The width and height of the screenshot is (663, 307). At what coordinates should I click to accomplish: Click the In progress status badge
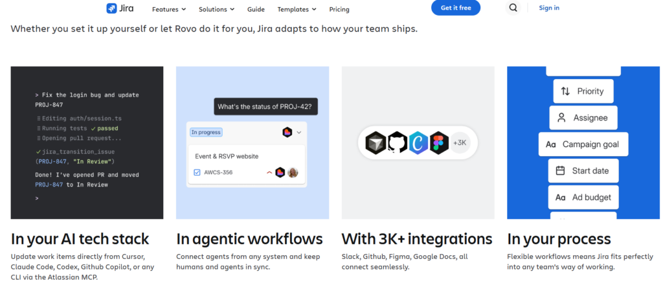206,132
